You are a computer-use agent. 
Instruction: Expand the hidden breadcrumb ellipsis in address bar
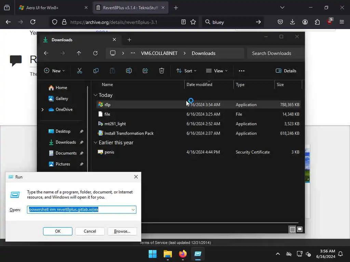point(133,53)
